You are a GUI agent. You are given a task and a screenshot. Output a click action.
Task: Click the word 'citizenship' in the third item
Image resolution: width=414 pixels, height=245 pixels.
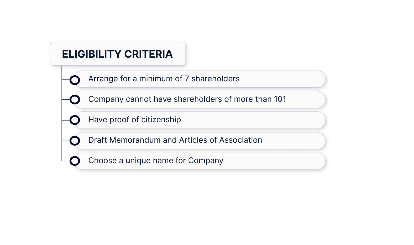(x=161, y=120)
